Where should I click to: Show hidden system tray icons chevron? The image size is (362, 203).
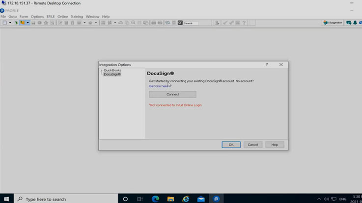click(x=319, y=199)
